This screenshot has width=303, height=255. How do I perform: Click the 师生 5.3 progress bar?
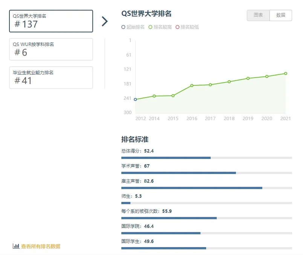tap(207, 203)
